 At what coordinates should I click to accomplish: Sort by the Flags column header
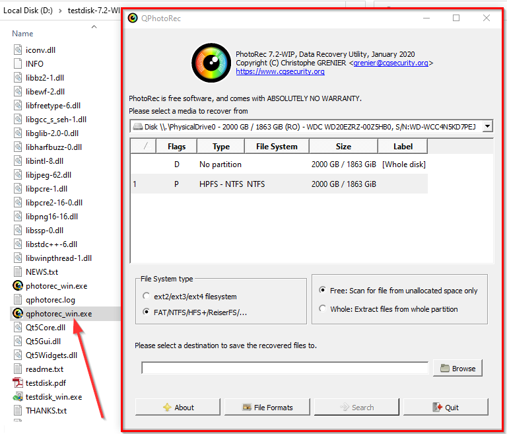(176, 146)
